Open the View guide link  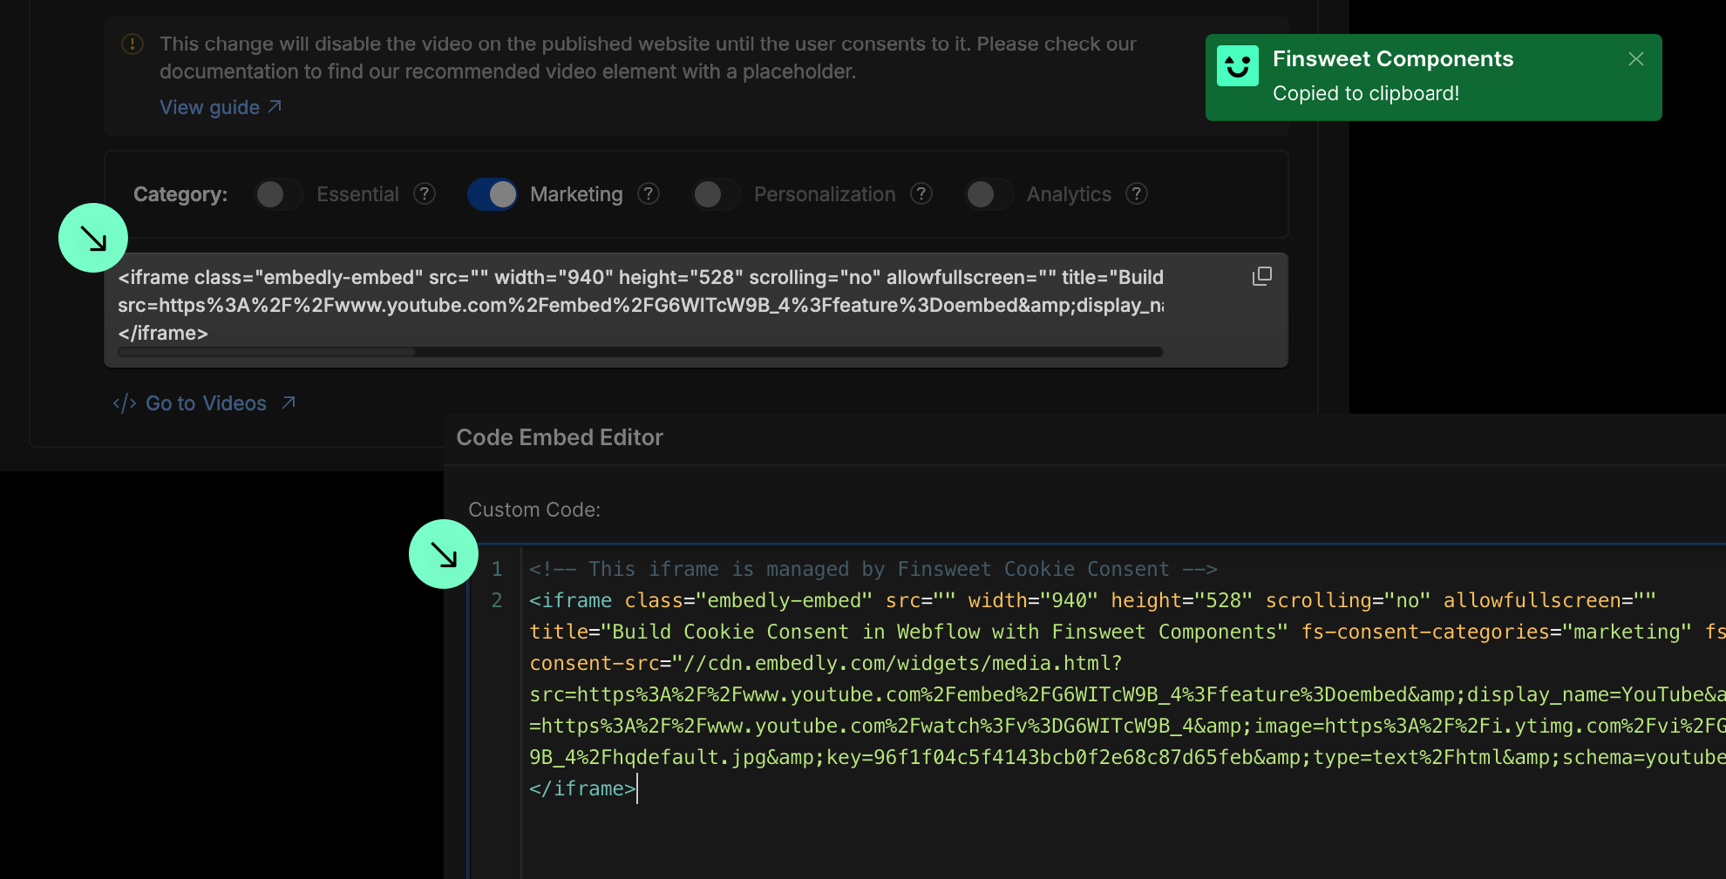point(221,107)
